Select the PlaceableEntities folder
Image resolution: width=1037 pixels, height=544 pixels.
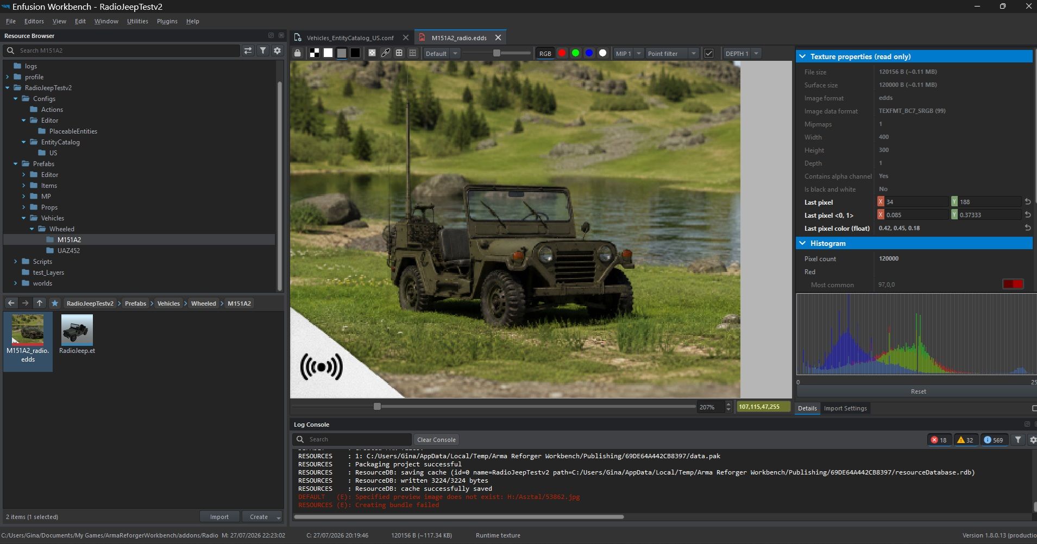pyautogui.click(x=73, y=131)
